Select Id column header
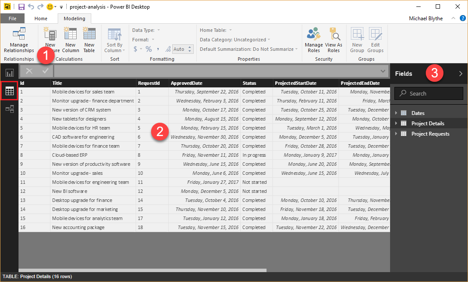 (x=34, y=83)
